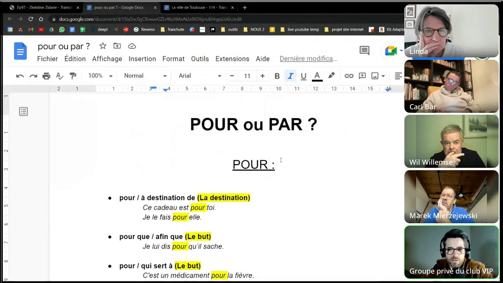Go to the browser home page
The width and height of the screenshot is (503, 283).
pos(41,19)
